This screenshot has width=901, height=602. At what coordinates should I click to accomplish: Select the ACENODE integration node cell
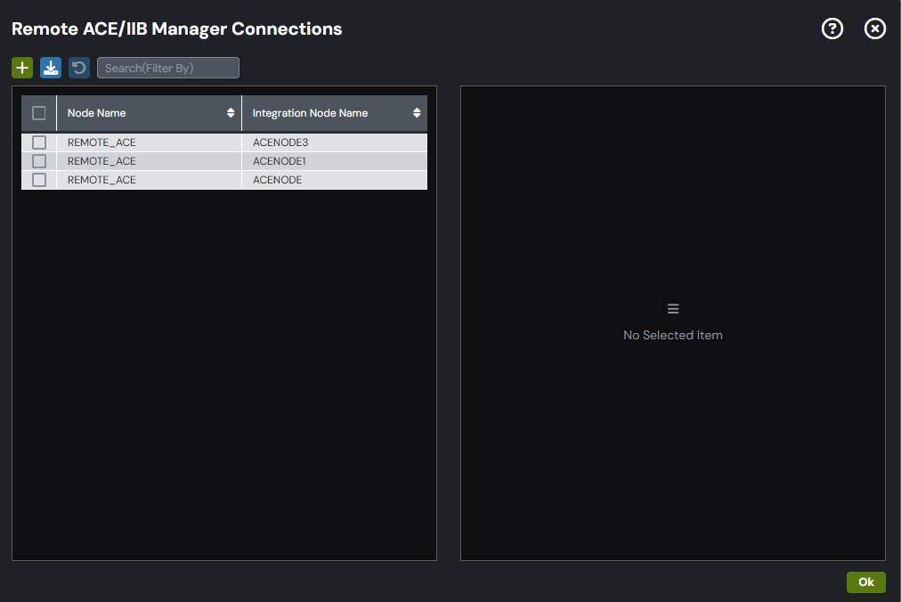[x=335, y=180]
